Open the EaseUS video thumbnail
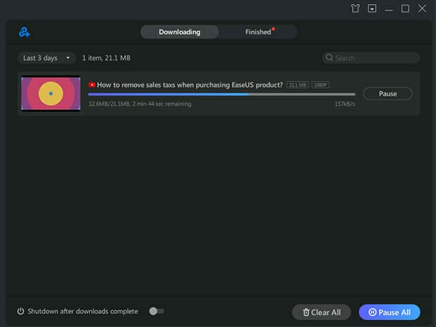Viewport: 436px width, 327px height. [51, 93]
